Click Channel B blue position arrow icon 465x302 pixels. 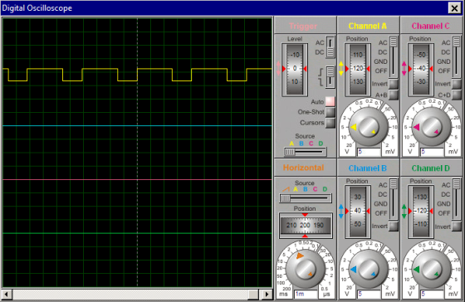pos(341,212)
